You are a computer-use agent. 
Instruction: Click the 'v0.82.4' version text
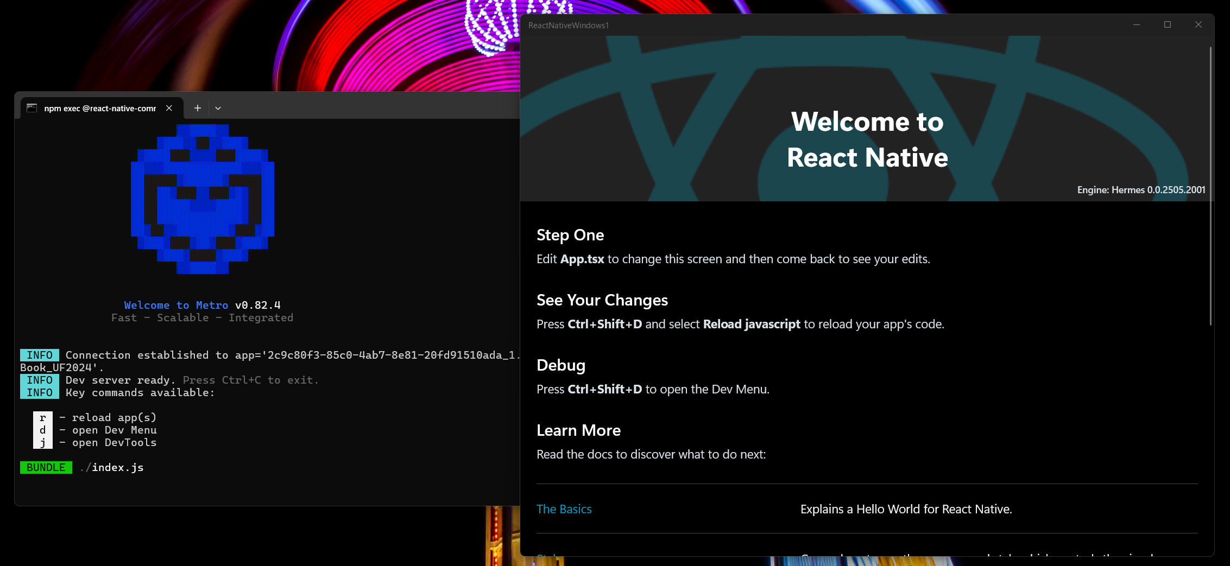click(258, 306)
